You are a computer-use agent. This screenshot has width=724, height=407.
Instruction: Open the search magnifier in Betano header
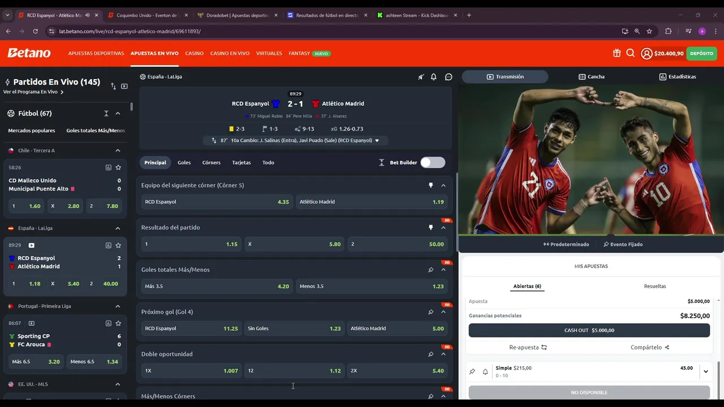tap(630, 53)
